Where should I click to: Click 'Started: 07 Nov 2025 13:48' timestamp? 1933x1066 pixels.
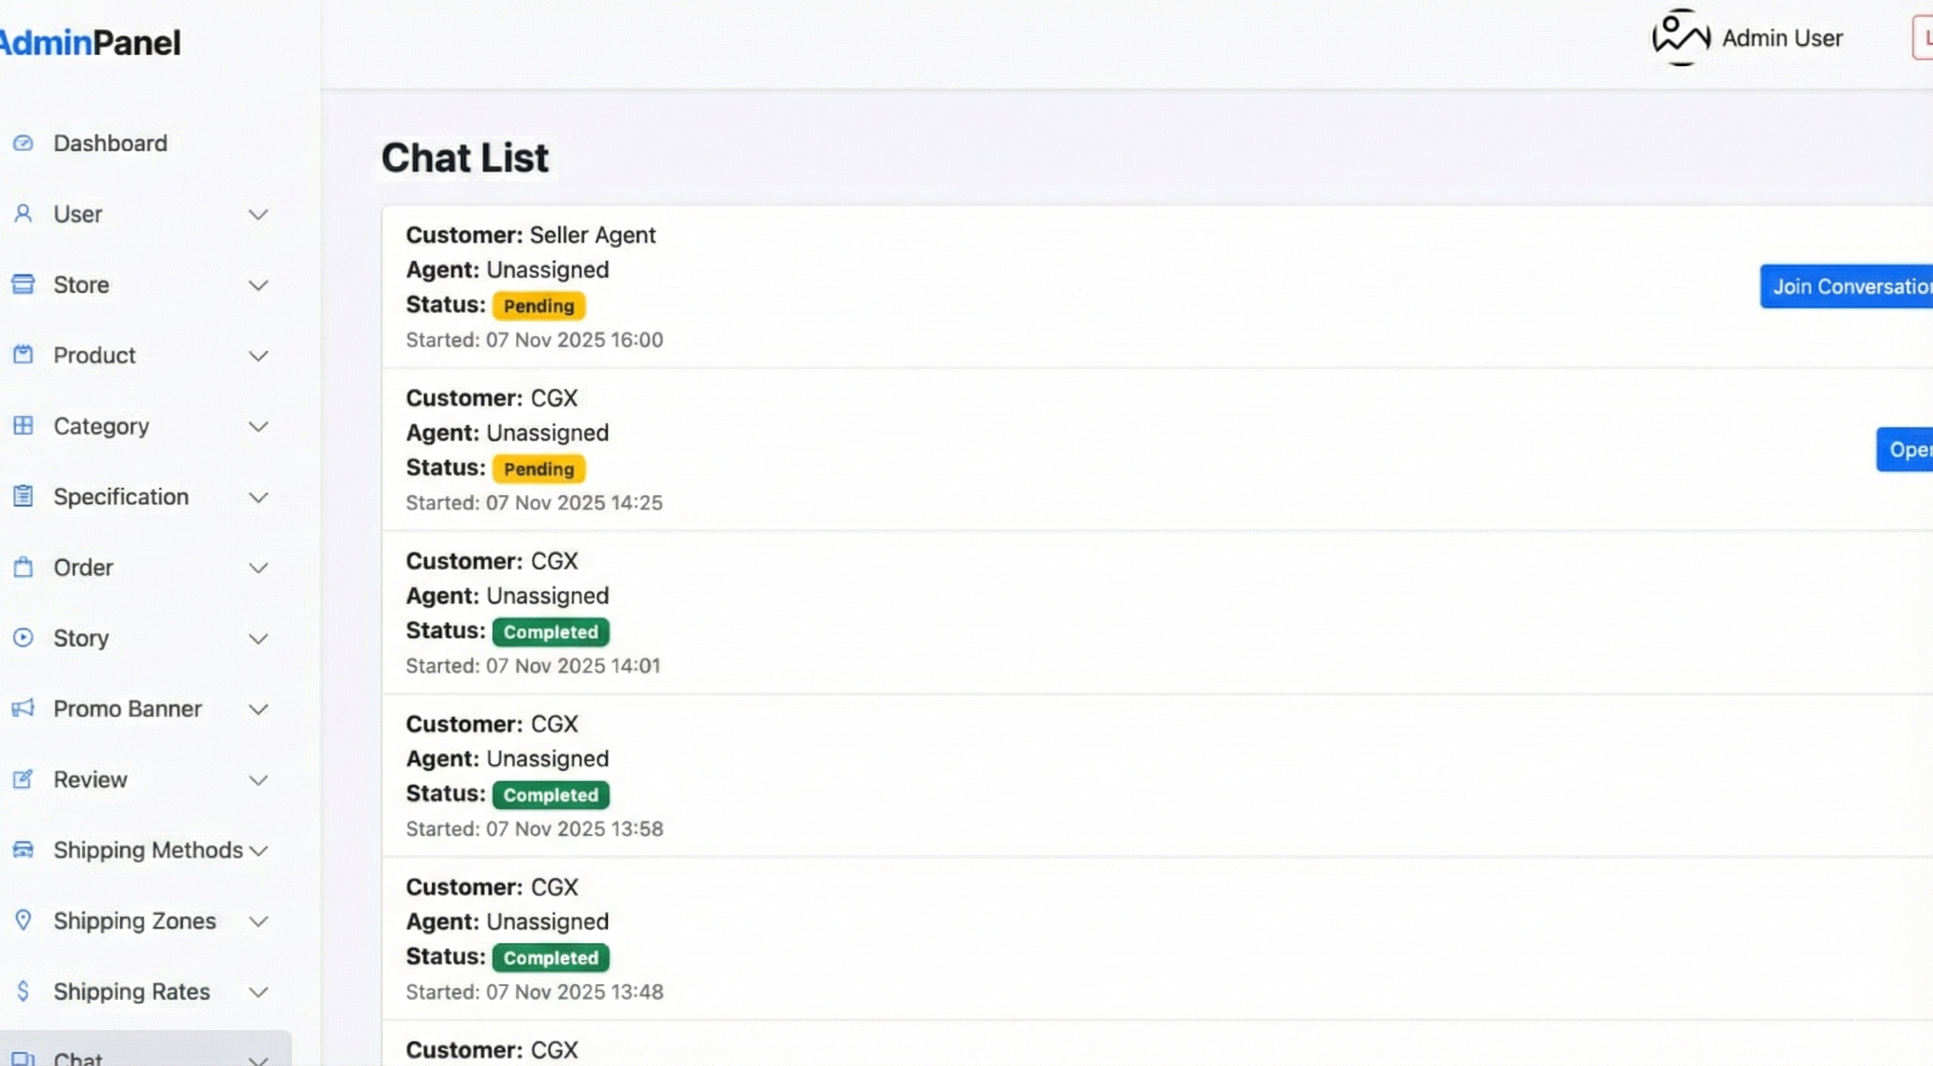tap(534, 991)
